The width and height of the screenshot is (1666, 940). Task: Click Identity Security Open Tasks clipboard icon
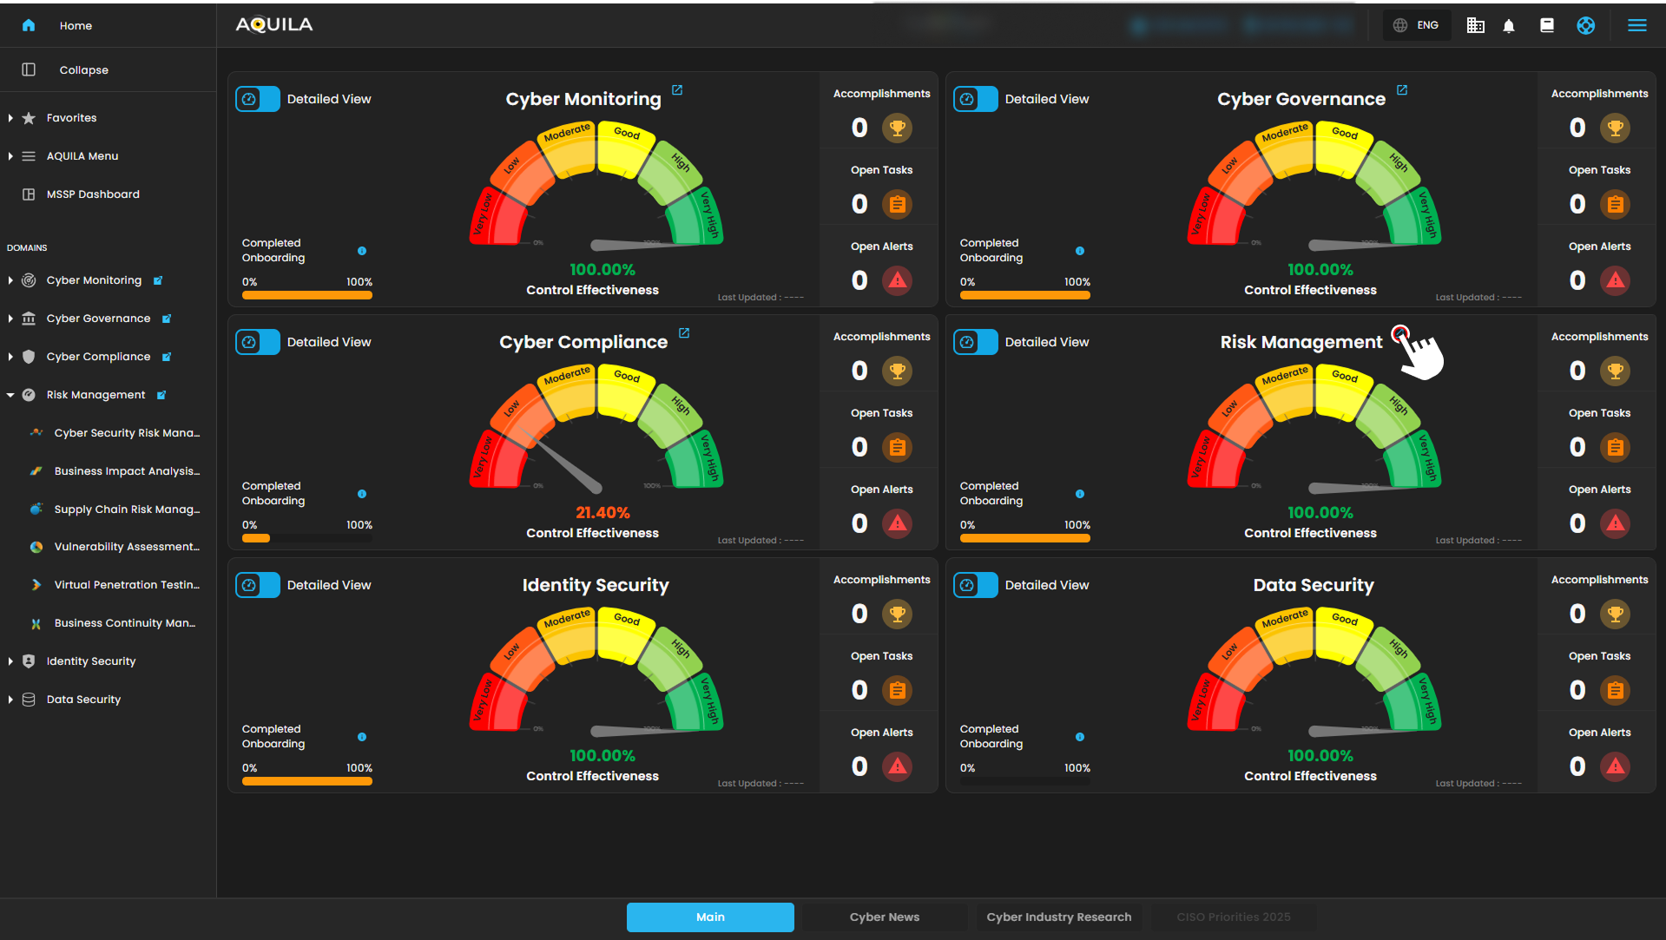click(x=897, y=690)
